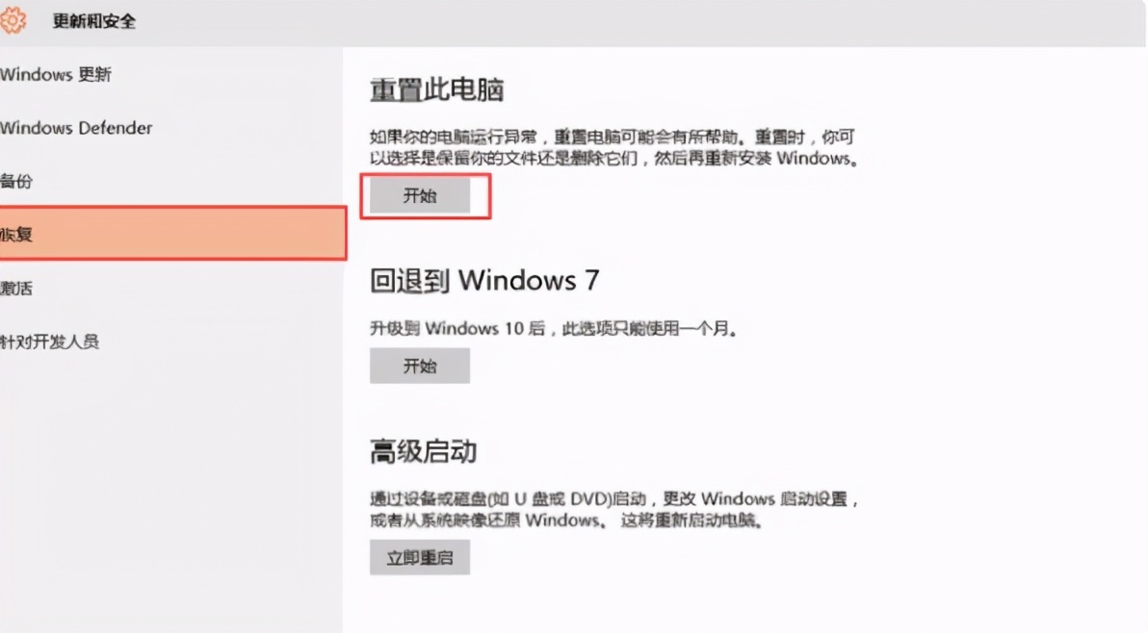This screenshot has width=1148, height=633.
Task: Click the 重置此电脑 heading
Action: click(437, 89)
